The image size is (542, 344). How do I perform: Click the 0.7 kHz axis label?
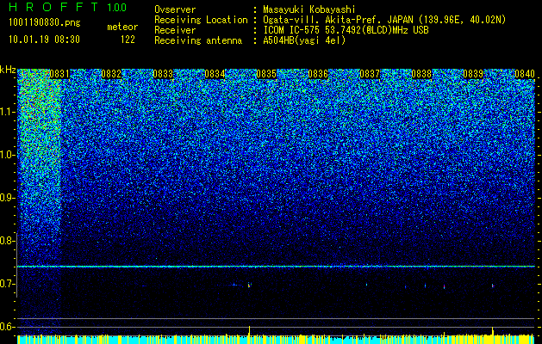(x=8, y=284)
